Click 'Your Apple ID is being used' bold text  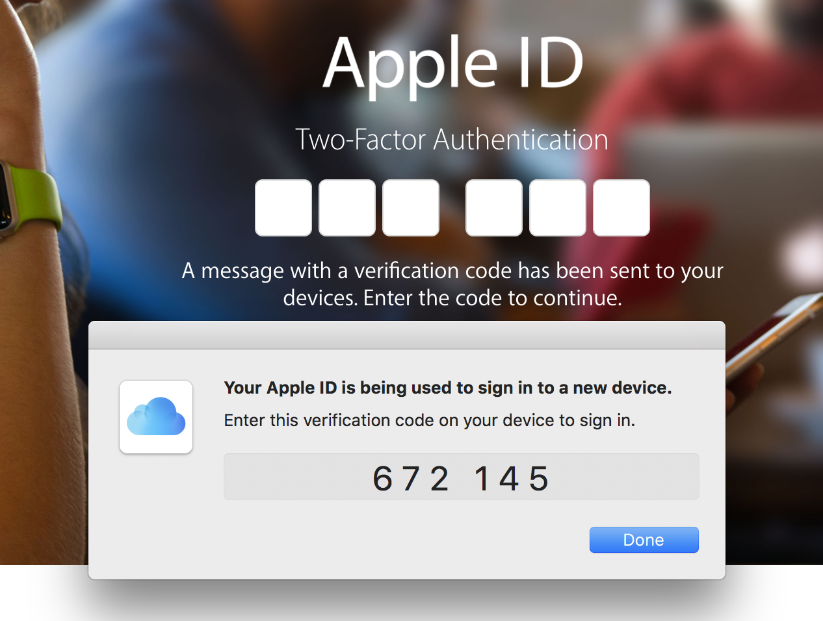pos(448,388)
